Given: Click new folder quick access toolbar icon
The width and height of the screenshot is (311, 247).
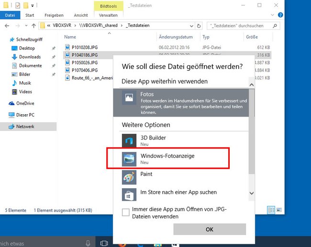Looking at the screenshot, I should [26, 5].
